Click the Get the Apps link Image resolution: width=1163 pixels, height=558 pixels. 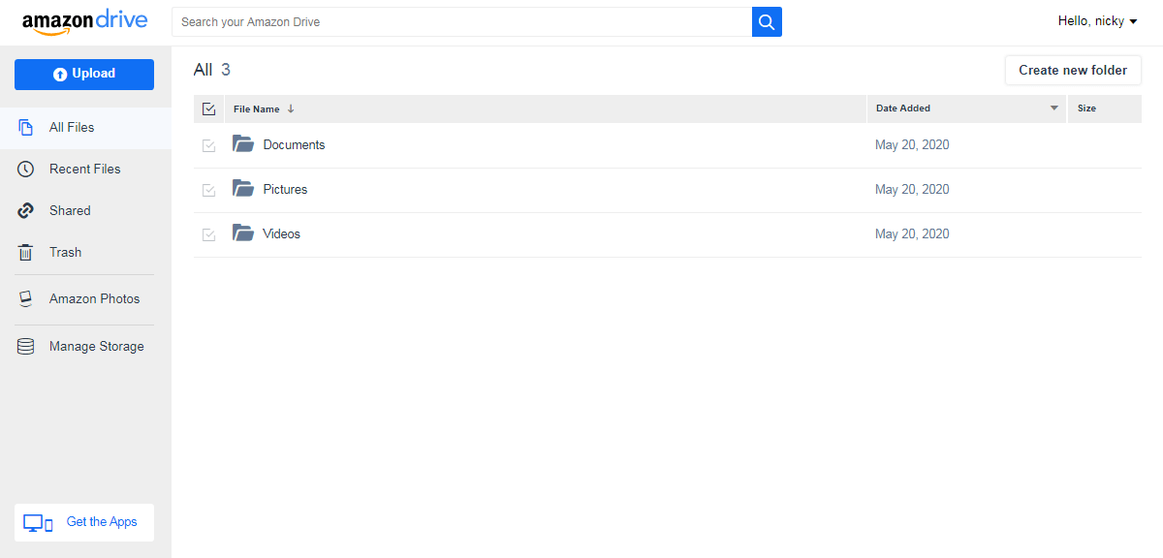(101, 521)
